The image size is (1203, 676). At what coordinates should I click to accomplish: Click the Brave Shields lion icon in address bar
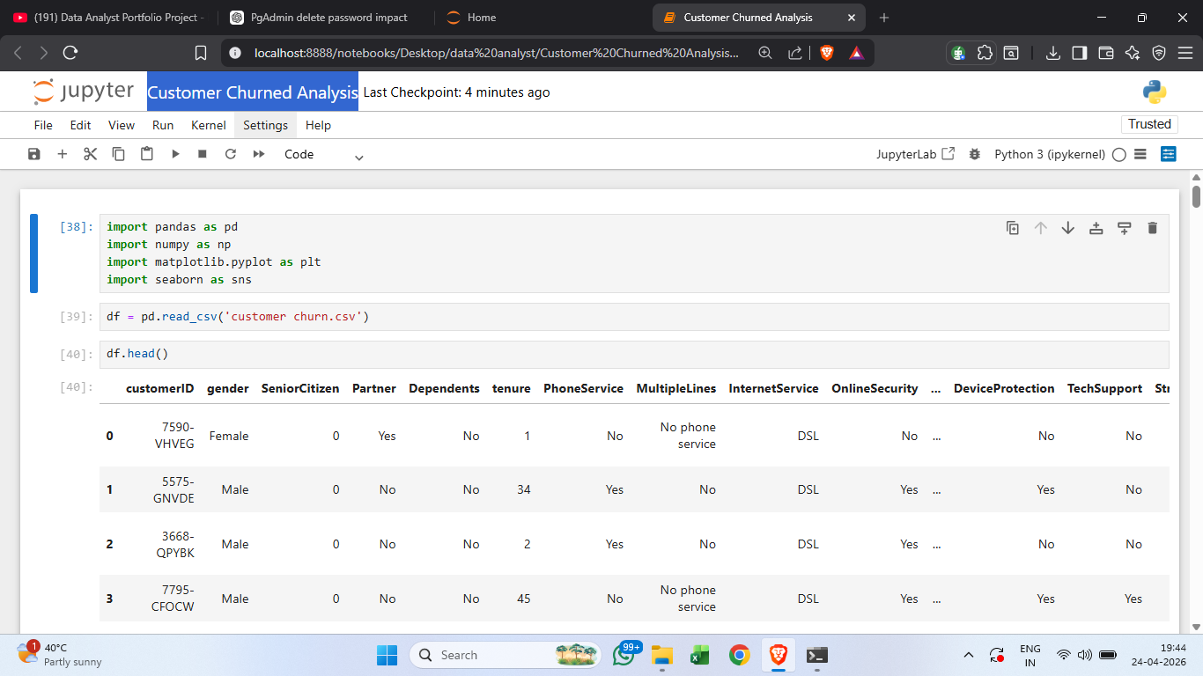point(826,53)
